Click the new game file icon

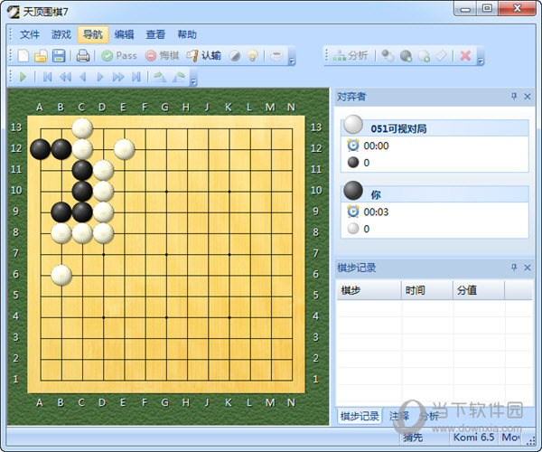[23, 56]
